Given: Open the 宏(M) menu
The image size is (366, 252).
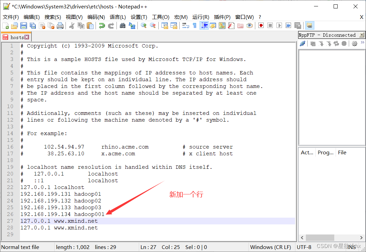Looking at the screenshot, I should click(181, 17).
